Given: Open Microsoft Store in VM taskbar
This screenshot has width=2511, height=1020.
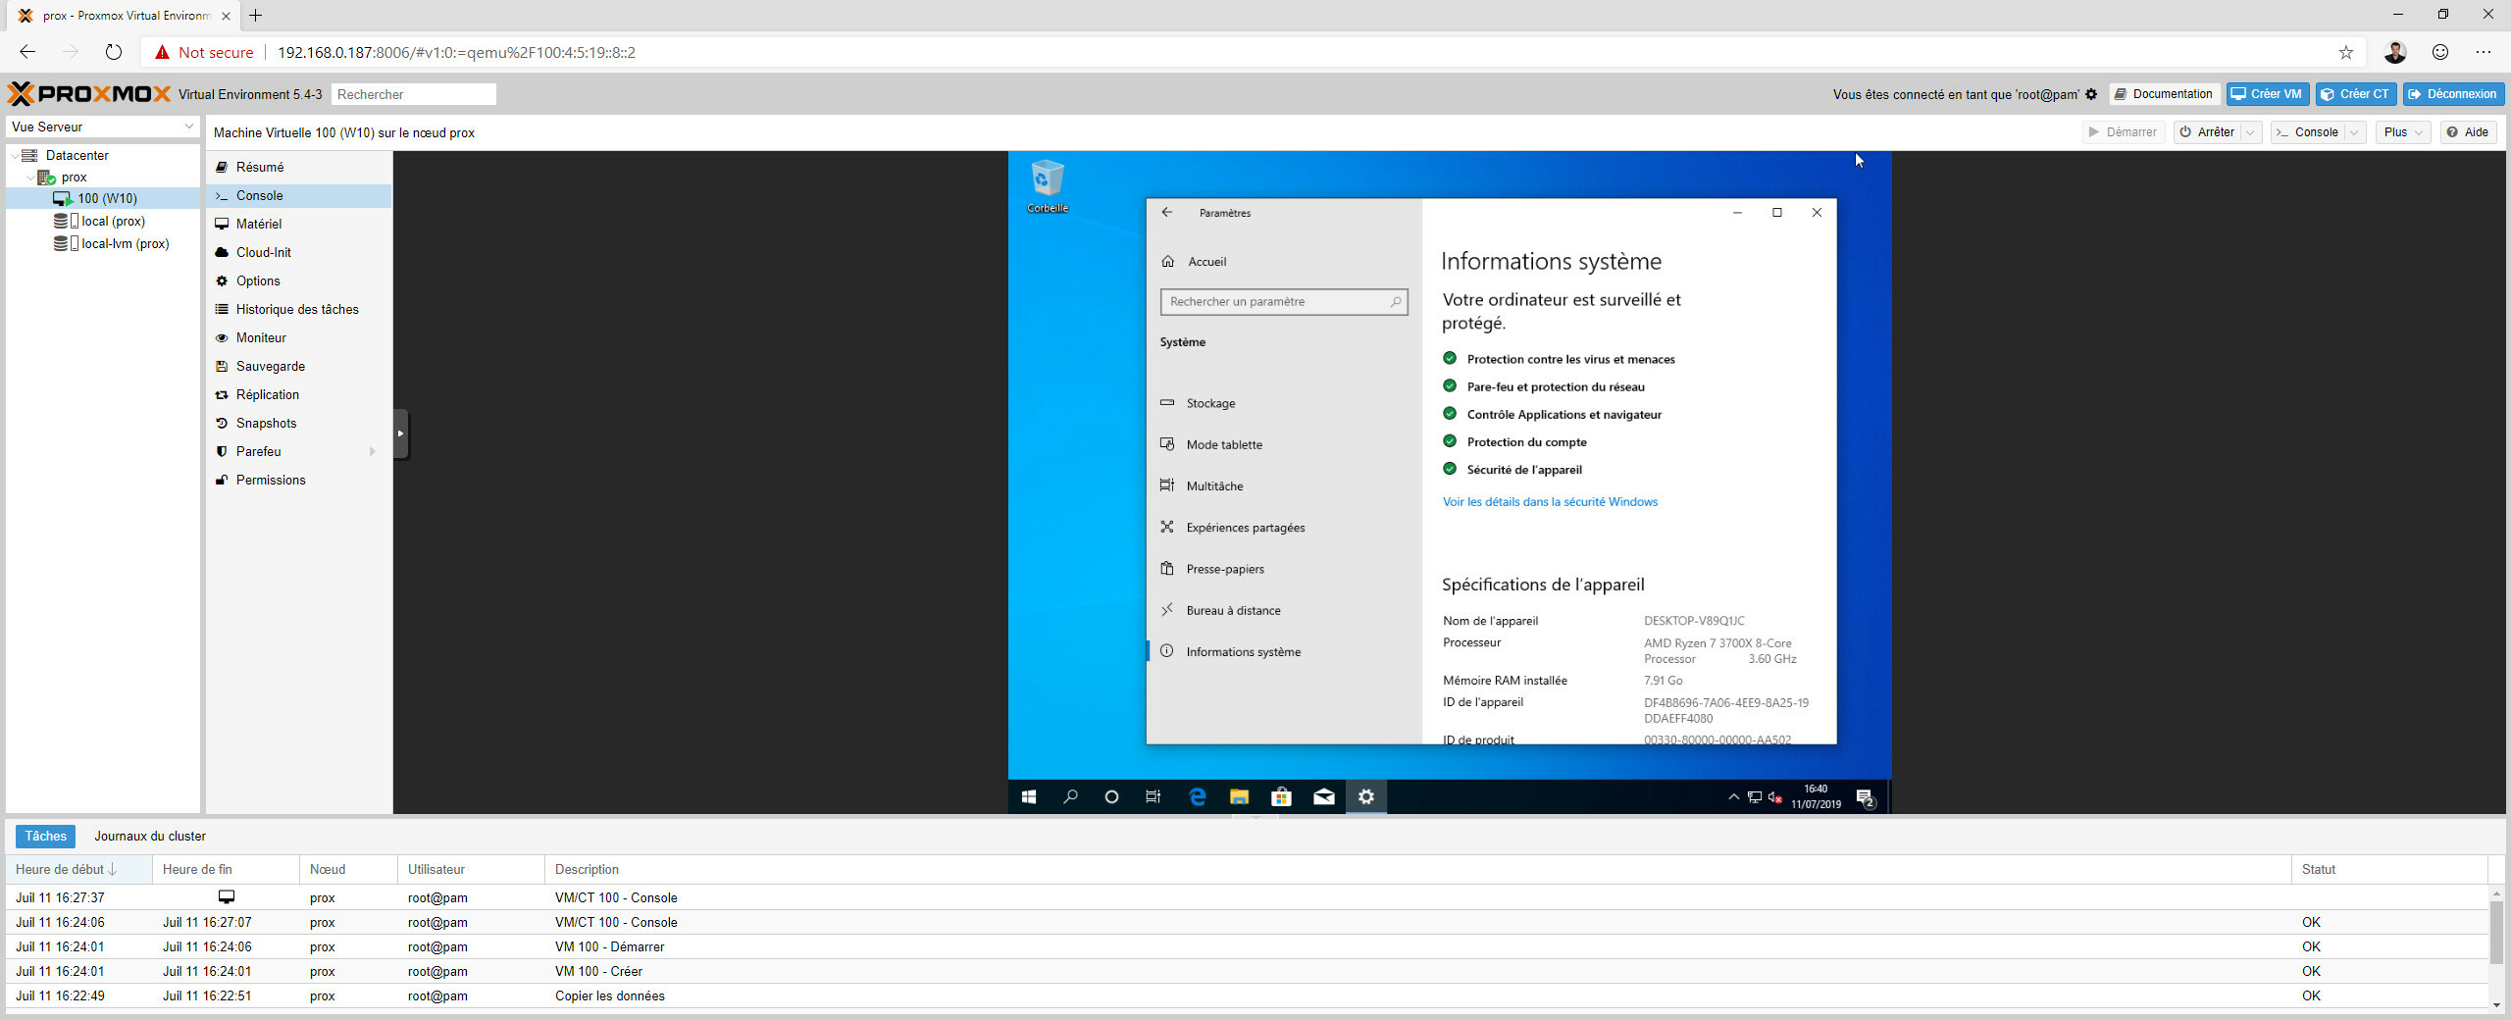Looking at the screenshot, I should pos(1281,796).
